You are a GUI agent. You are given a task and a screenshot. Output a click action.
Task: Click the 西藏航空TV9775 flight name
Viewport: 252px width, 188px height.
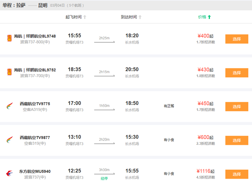[35, 104]
